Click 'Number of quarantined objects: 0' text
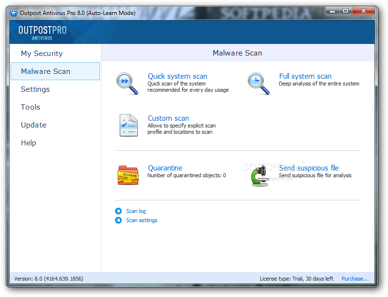Image resolution: width=388 pixels, height=297 pixels. (x=187, y=175)
